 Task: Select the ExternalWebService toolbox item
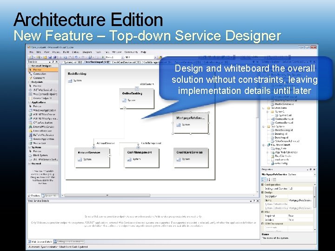[43, 127]
